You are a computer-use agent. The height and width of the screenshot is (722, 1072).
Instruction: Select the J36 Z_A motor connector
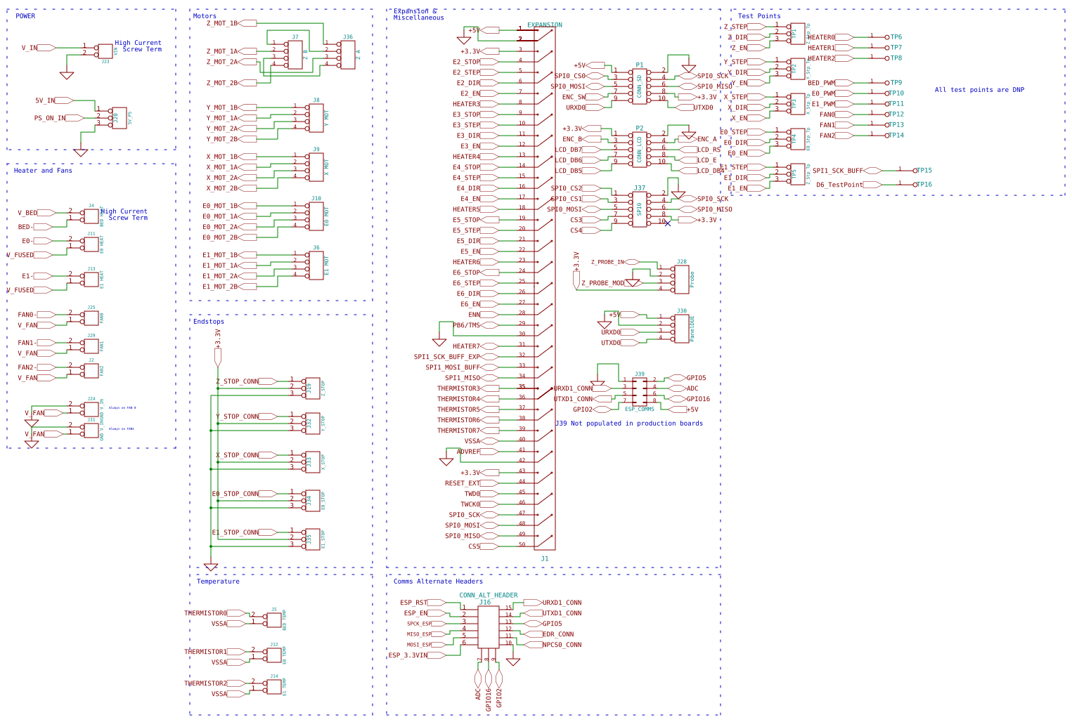coord(347,54)
